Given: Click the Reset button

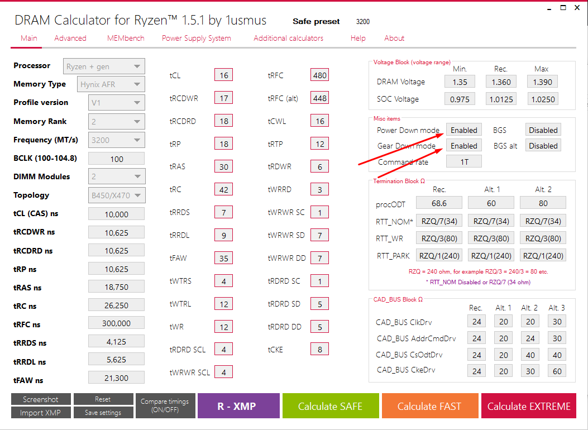Looking at the screenshot, I should [x=103, y=399].
